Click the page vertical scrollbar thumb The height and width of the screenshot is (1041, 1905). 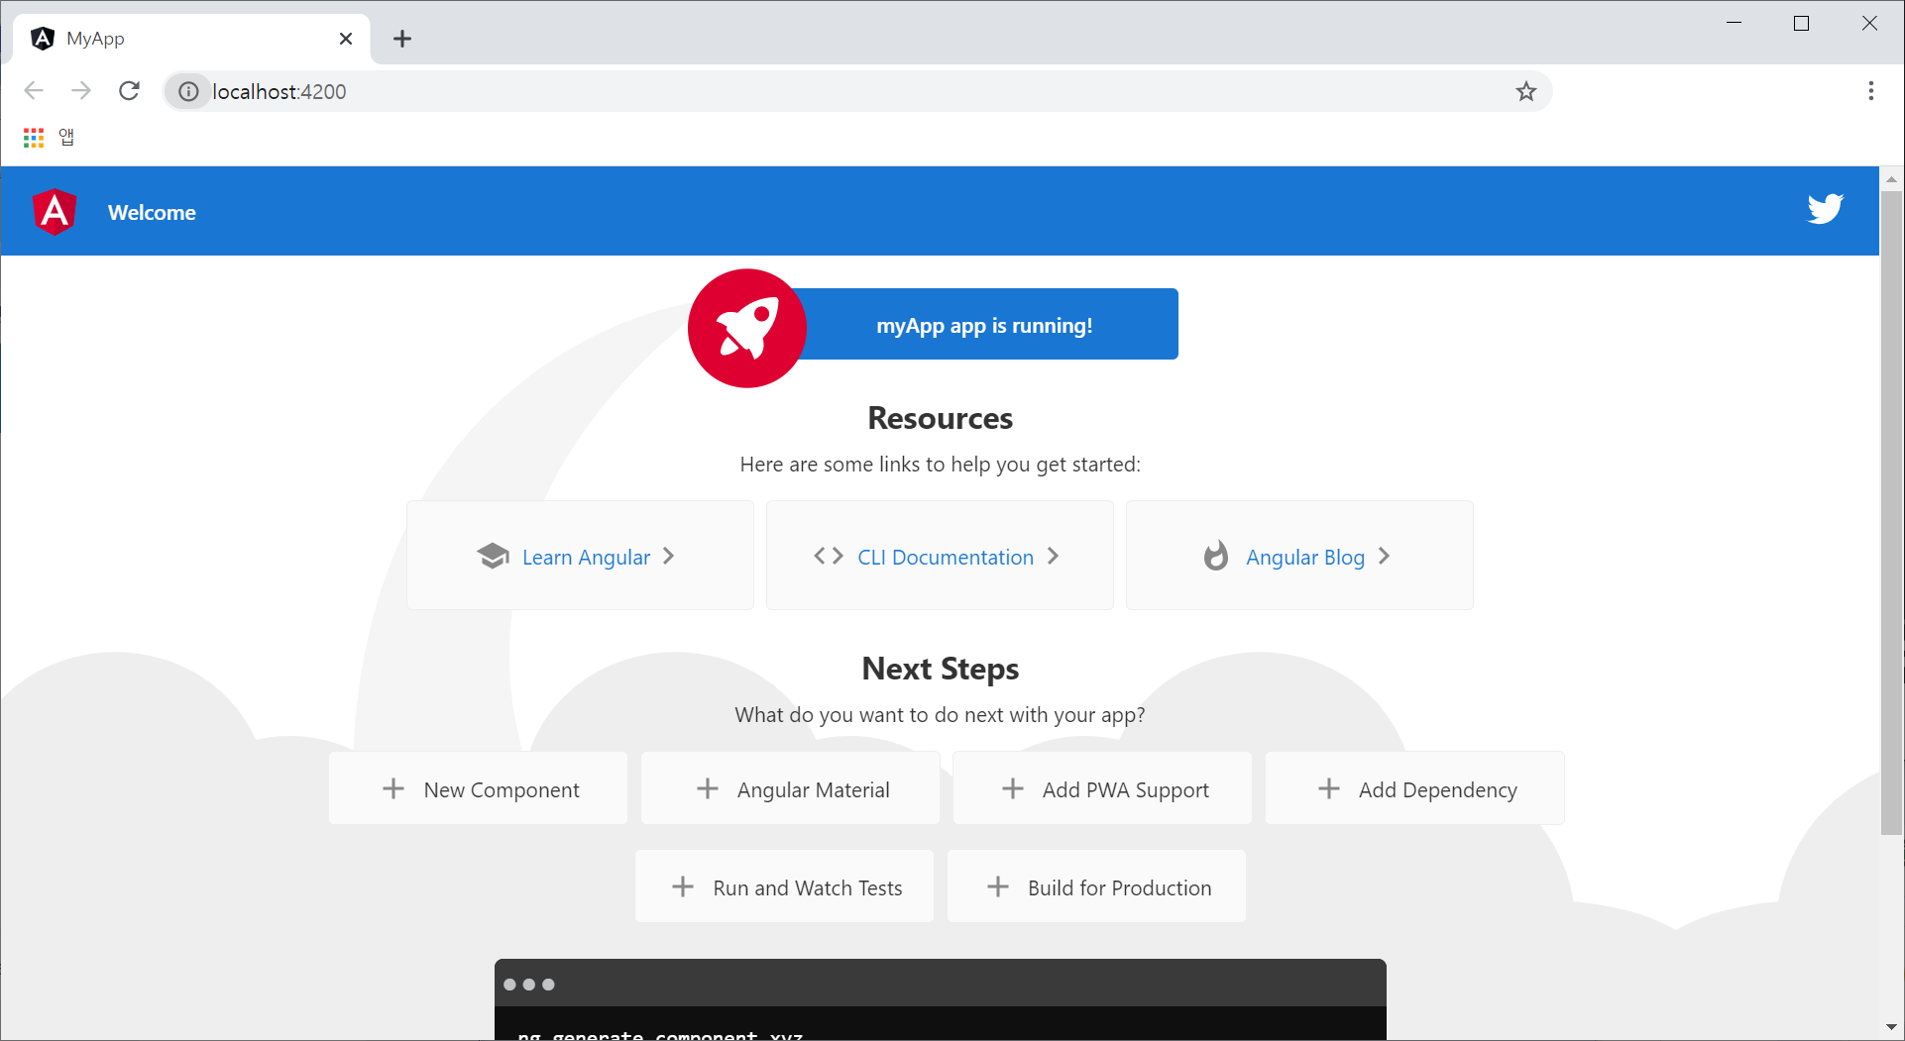click(1891, 513)
